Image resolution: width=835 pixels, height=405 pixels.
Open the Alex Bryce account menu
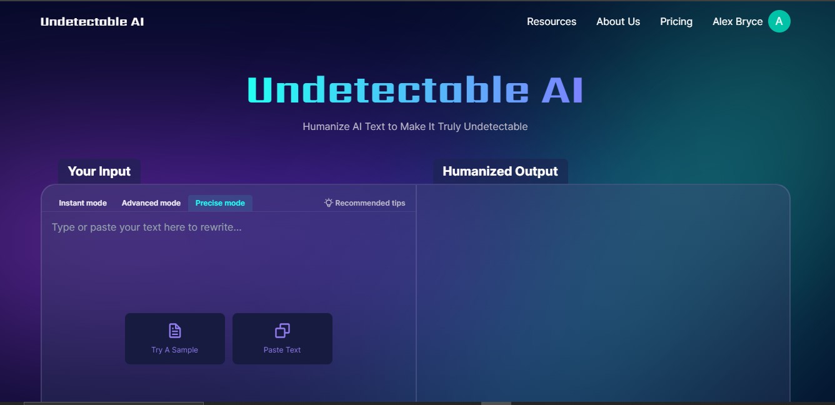(737, 21)
